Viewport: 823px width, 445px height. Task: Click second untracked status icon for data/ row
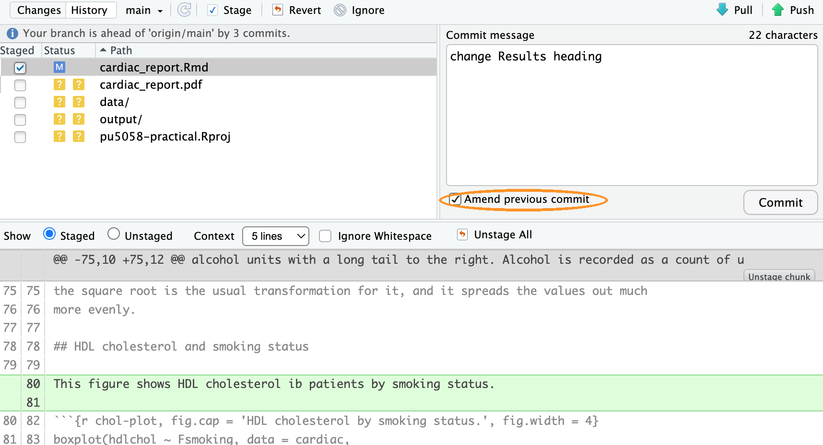click(79, 102)
